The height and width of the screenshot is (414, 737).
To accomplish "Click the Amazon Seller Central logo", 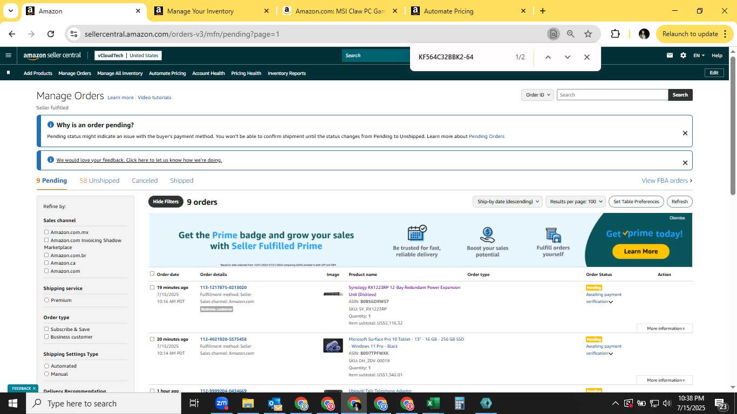I will pos(52,56).
